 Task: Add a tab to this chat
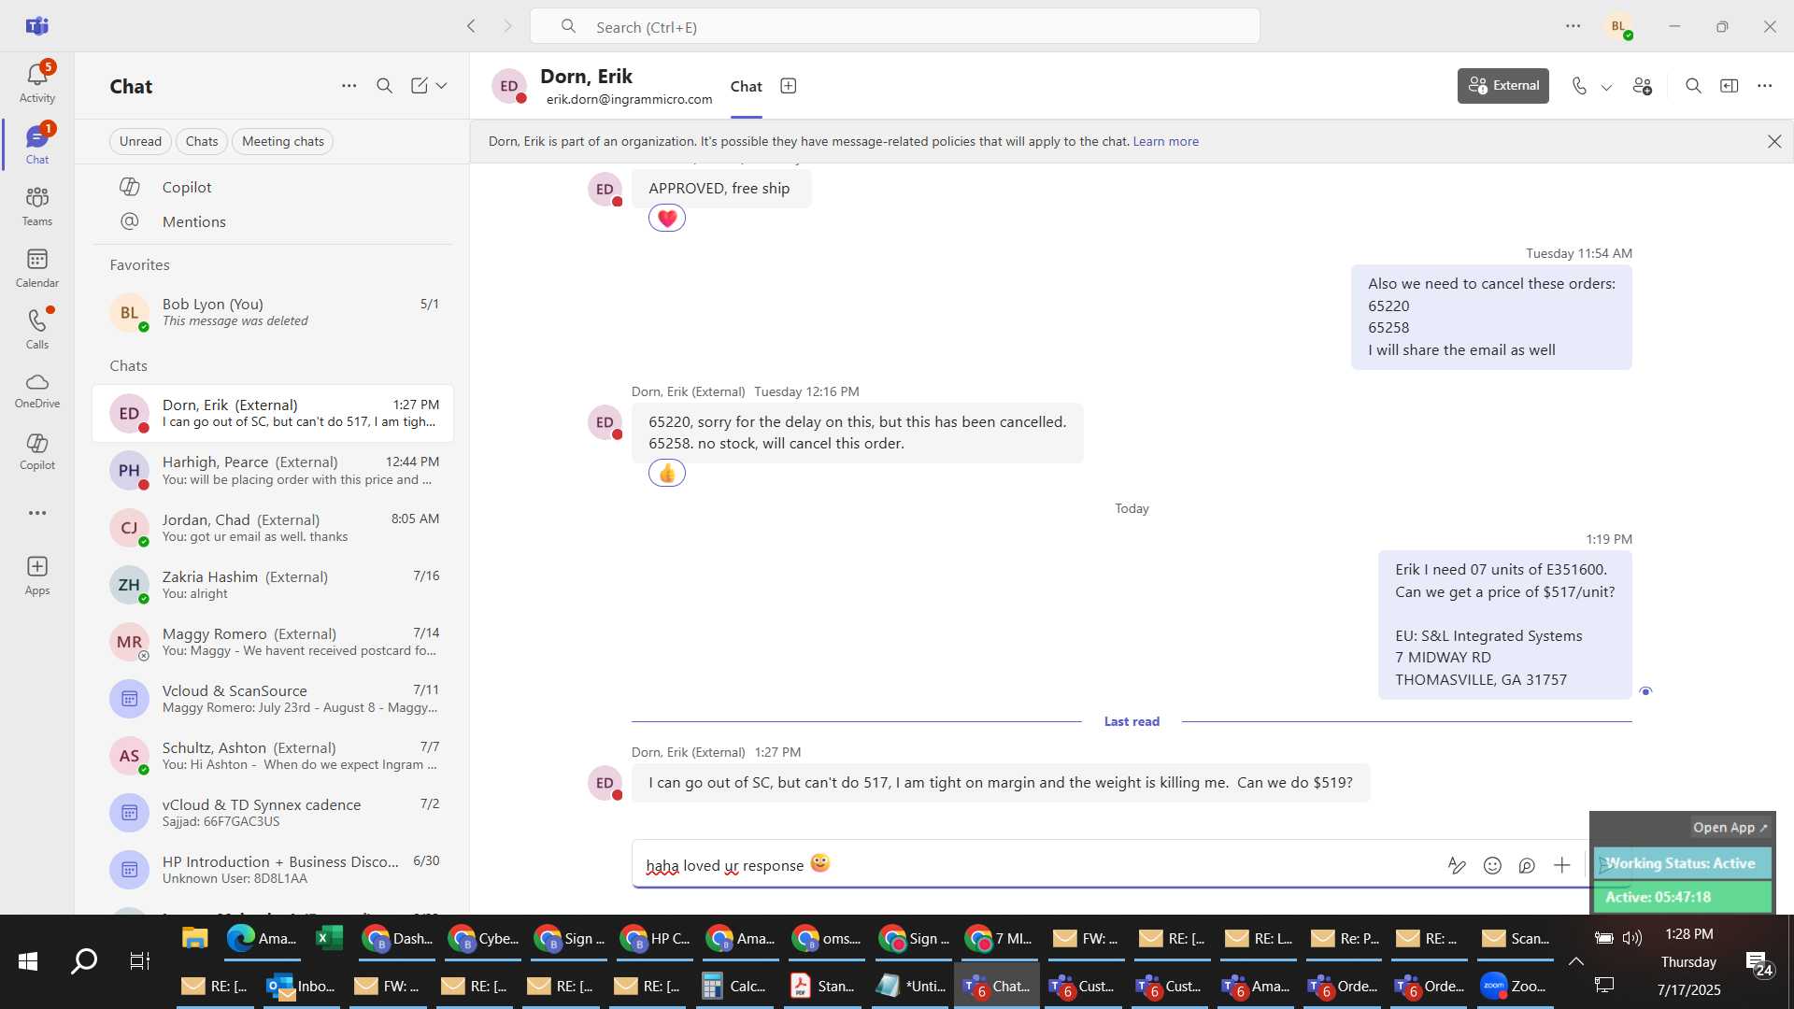point(789,86)
